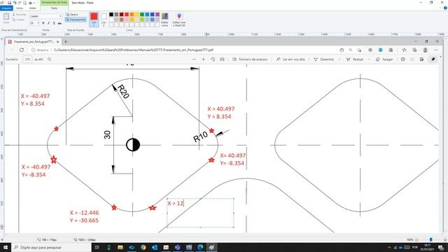
Task: Click the PDF fit-to-page icon
Action: (x=223, y=59)
